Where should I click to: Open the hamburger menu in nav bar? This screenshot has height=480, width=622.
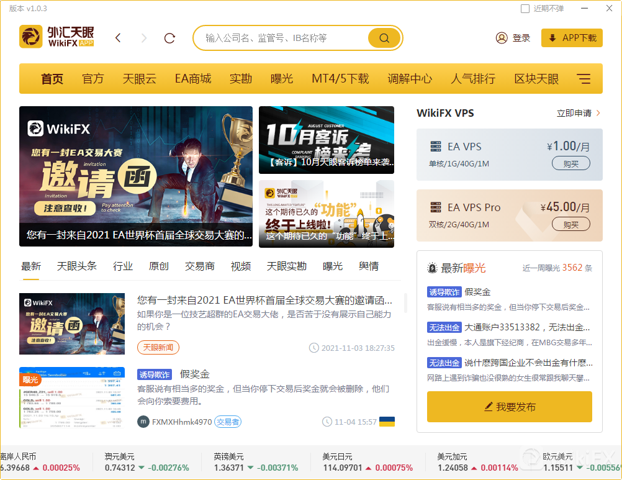[583, 79]
